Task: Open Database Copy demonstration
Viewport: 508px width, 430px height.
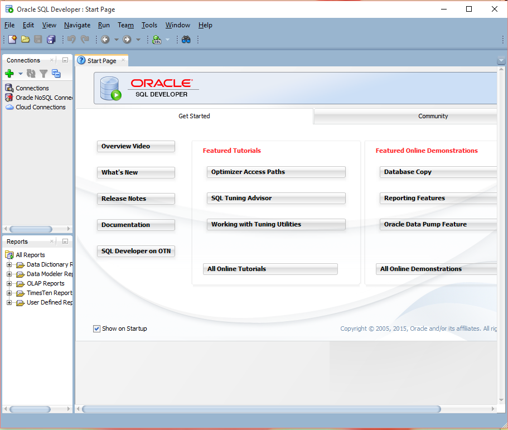Action: point(438,172)
